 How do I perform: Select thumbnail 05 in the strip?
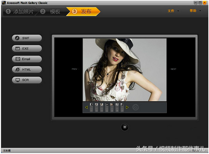pos(112,107)
